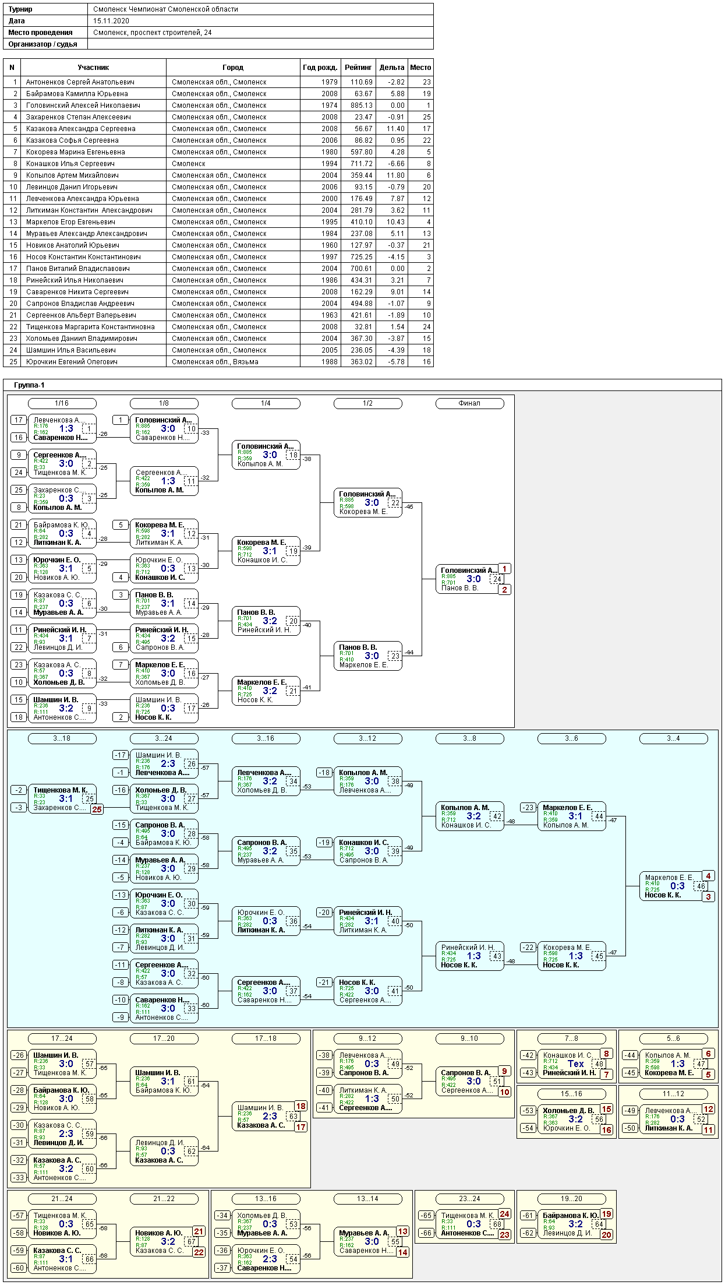Image resolution: width=725 pixels, height=1285 pixels.
Task: Click the Рейтинг column header
Action: 358,68
